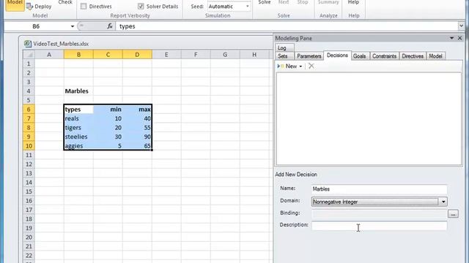
Task: Click the min header cell
Action: point(108,110)
